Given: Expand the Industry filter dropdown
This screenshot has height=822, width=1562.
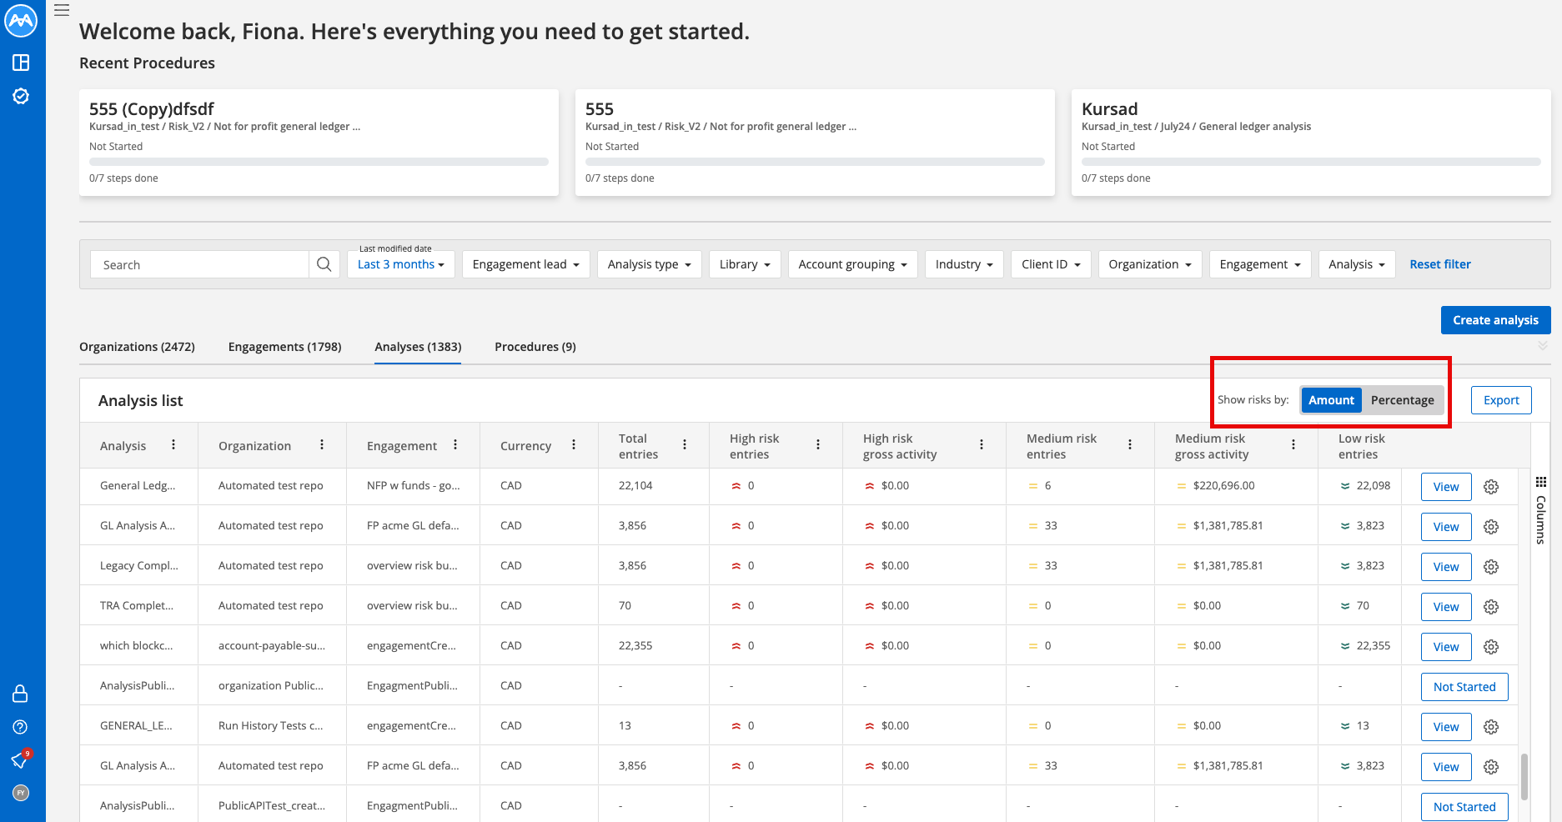Looking at the screenshot, I should [964, 264].
